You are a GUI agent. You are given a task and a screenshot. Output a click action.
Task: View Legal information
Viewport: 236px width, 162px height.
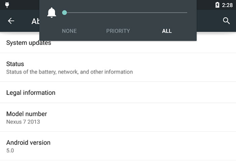[118, 93]
